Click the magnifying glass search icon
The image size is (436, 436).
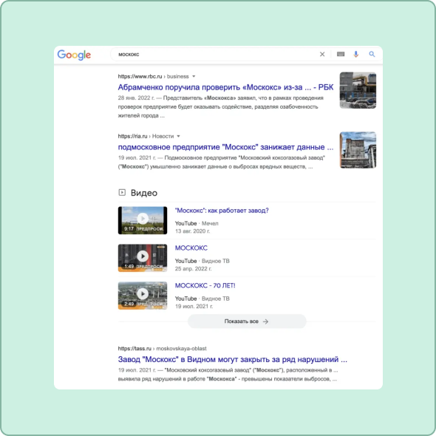(x=372, y=54)
